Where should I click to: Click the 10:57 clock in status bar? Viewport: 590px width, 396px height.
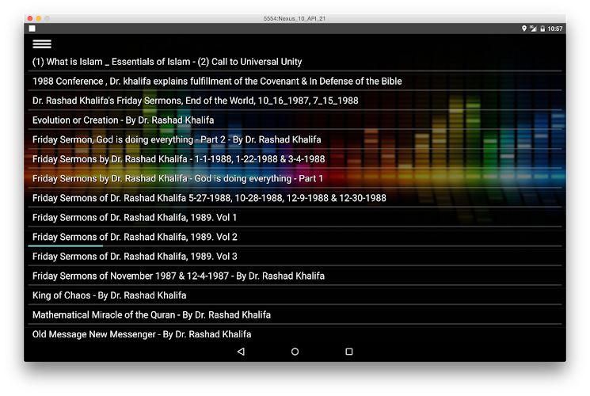pyautogui.click(x=554, y=29)
